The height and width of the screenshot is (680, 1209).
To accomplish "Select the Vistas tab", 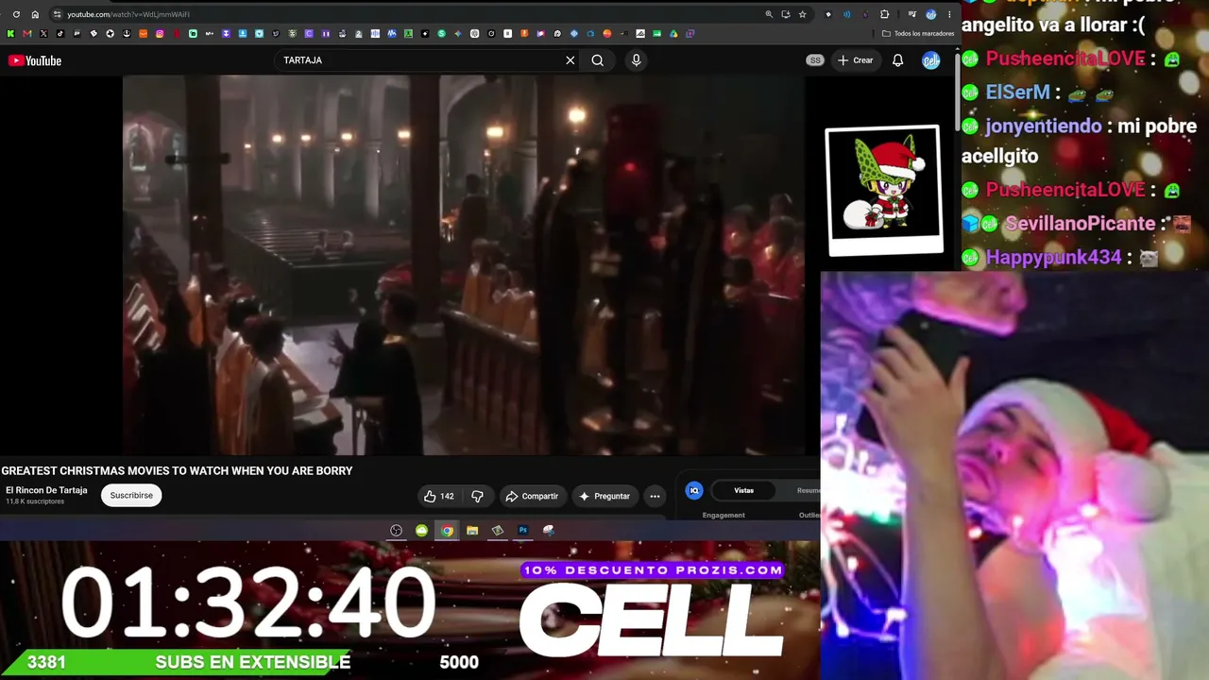I will [744, 490].
